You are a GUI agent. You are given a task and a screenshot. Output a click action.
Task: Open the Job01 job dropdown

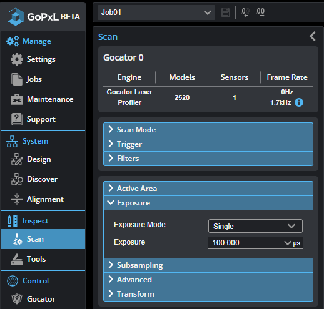(156, 12)
